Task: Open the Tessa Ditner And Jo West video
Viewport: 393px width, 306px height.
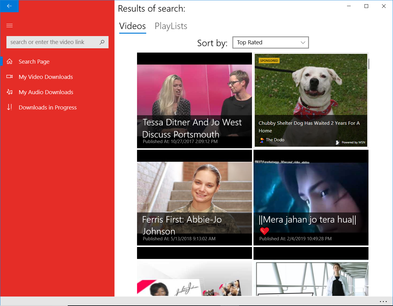Action: tap(194, 100)
